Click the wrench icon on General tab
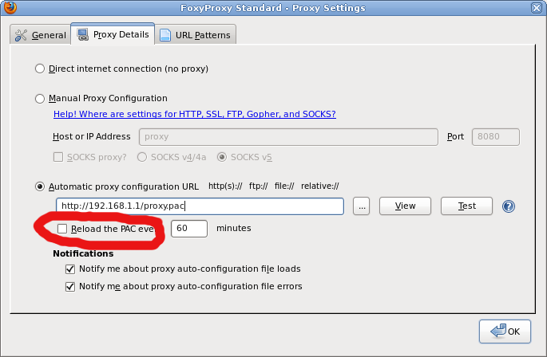 pos(21,35)
